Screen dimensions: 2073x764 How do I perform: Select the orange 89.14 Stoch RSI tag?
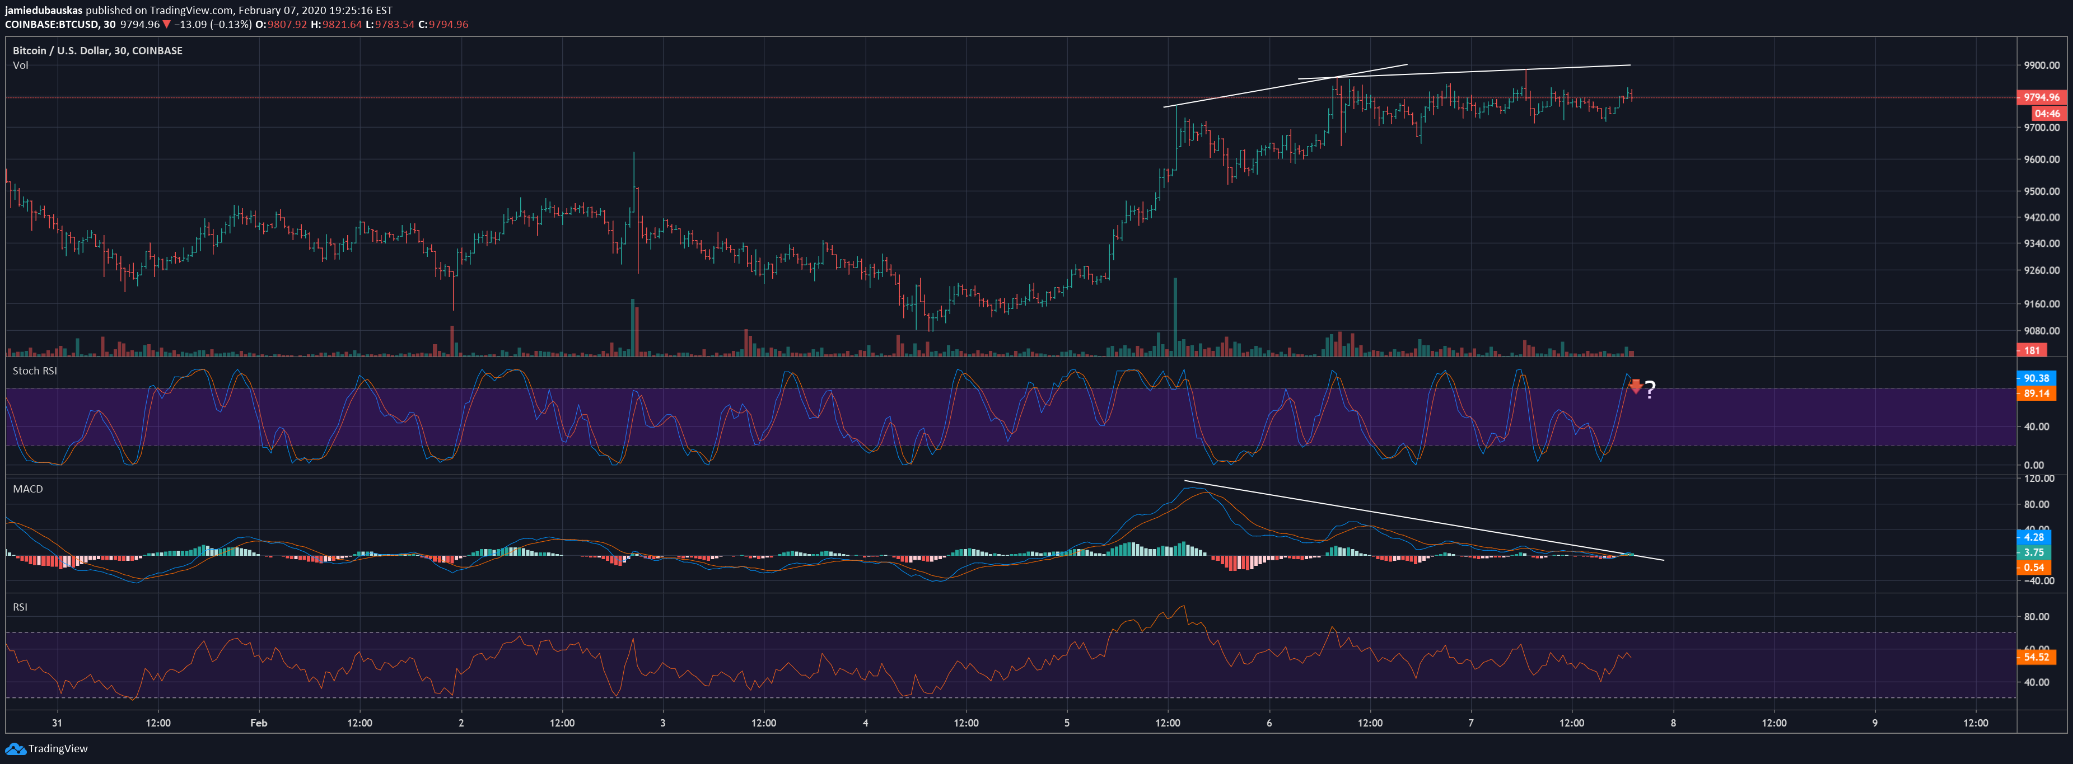tap(2036, 393)
